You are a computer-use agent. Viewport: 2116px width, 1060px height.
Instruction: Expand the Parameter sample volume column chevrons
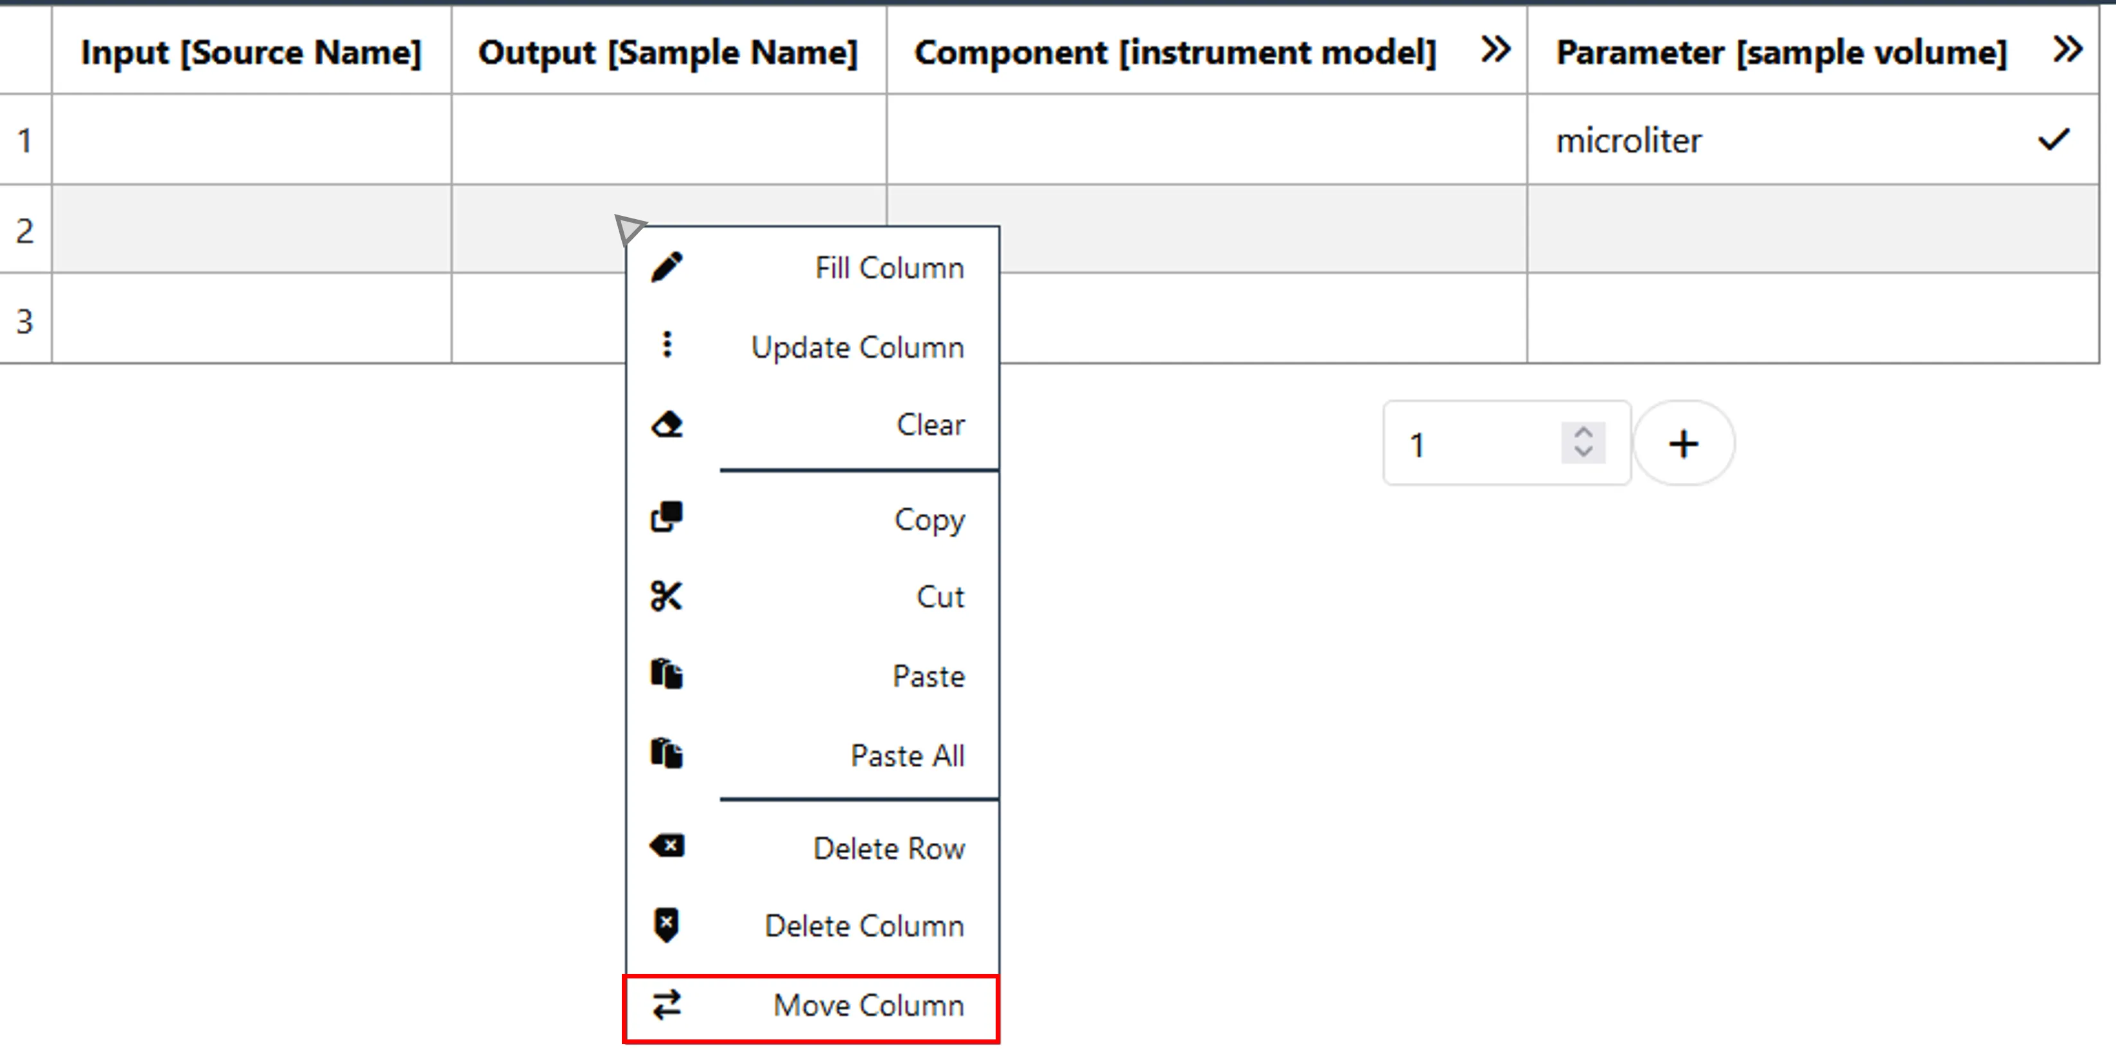2068,50
